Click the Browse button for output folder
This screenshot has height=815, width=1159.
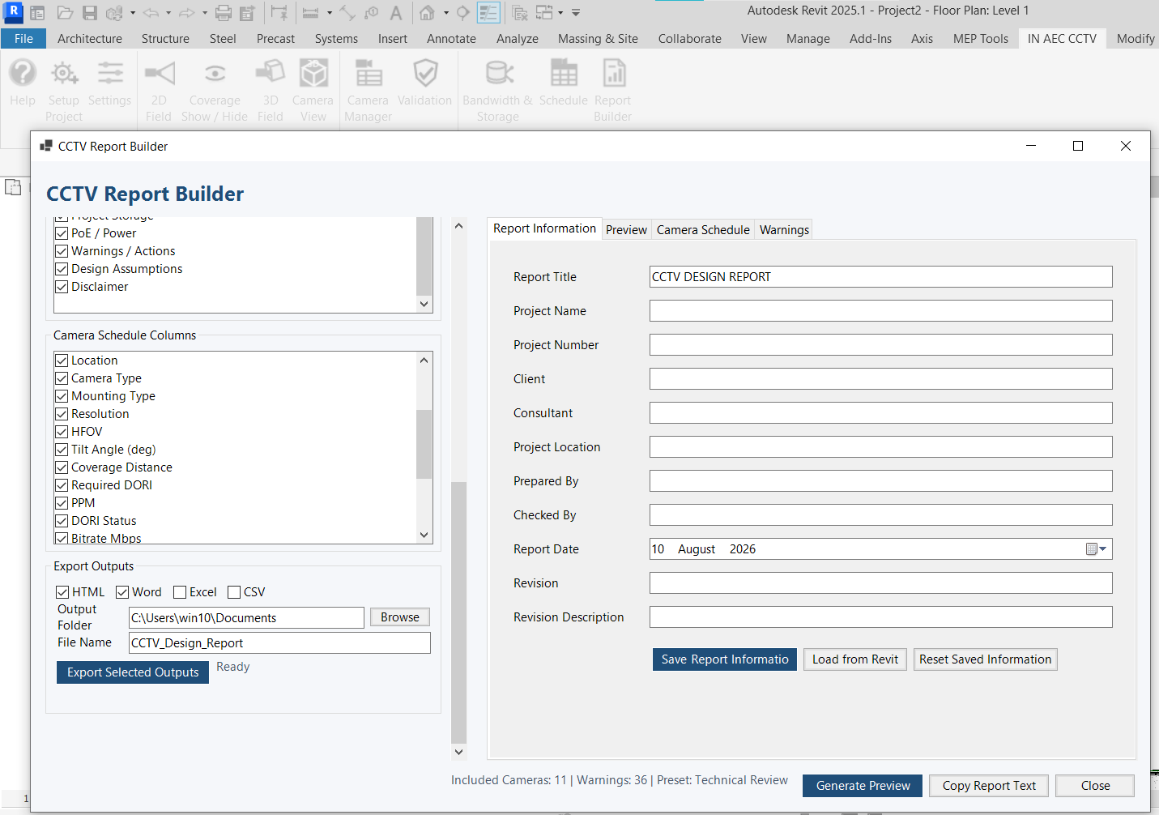point(400,617)
